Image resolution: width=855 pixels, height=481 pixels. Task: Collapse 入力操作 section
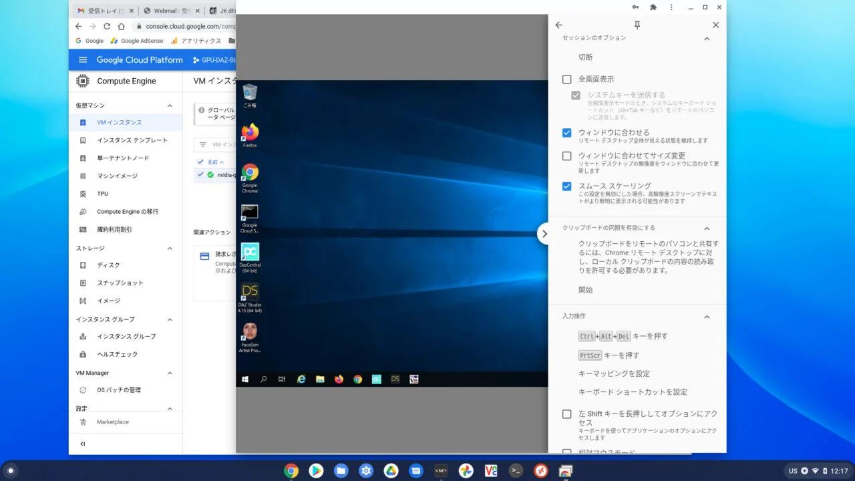pos(707,317)
